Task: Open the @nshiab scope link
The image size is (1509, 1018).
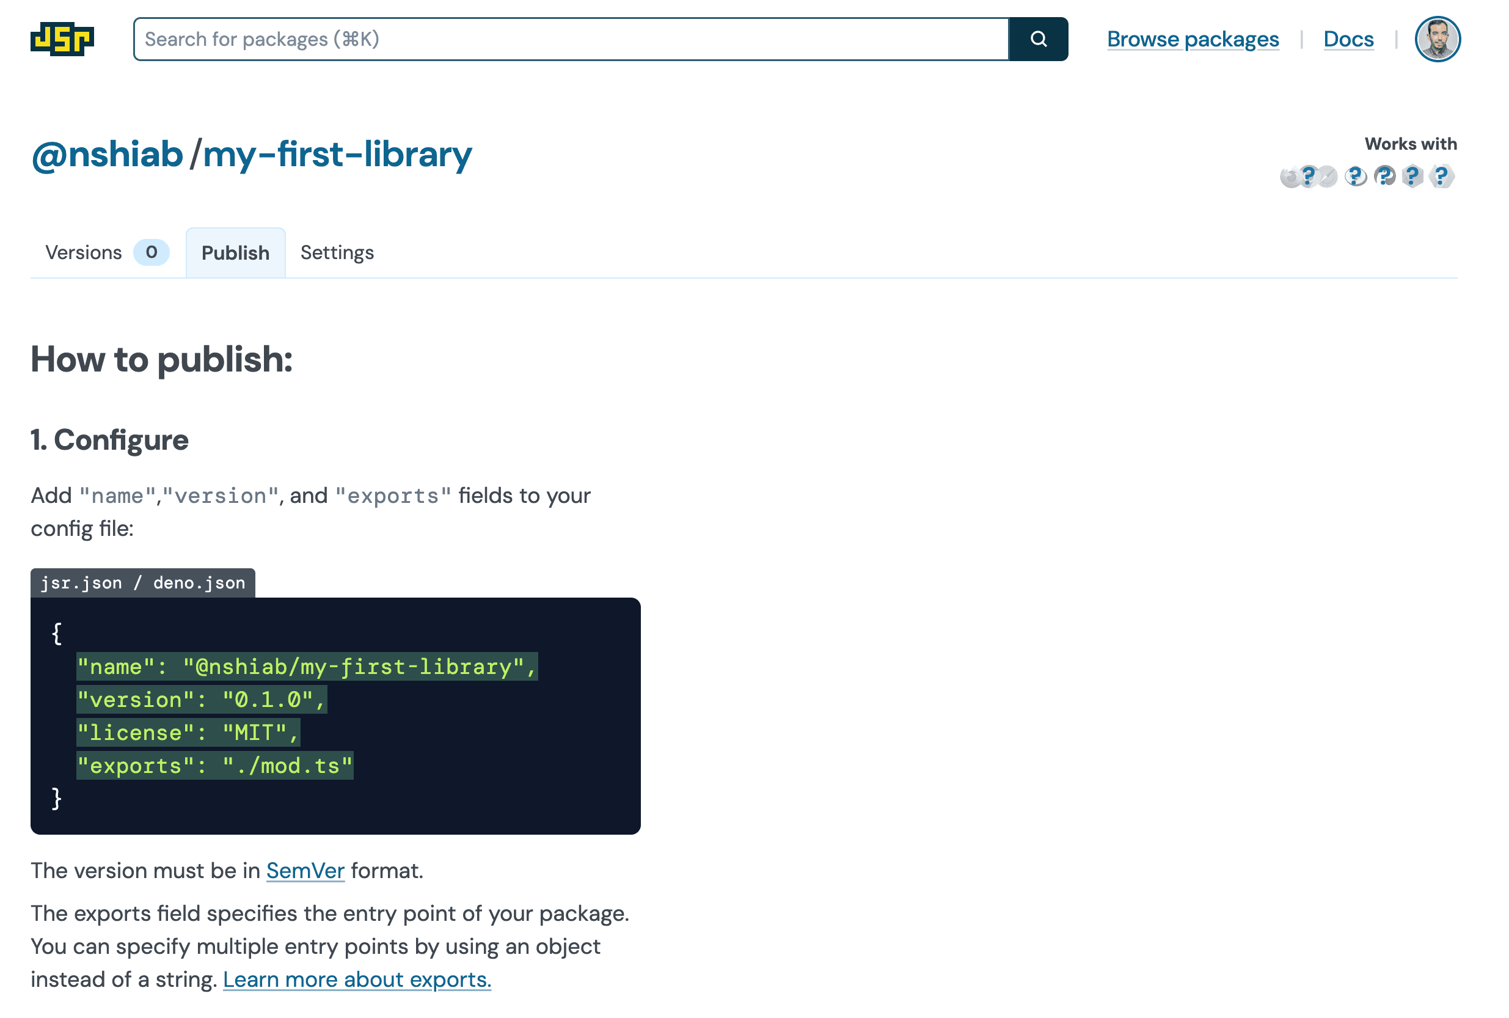Action: pyautogui.click(x=107, y=155)
